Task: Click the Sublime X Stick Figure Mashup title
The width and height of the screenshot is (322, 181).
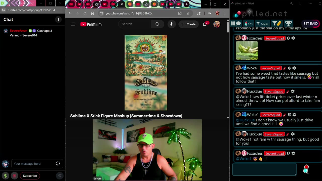Action: click(x=126, y=116)
